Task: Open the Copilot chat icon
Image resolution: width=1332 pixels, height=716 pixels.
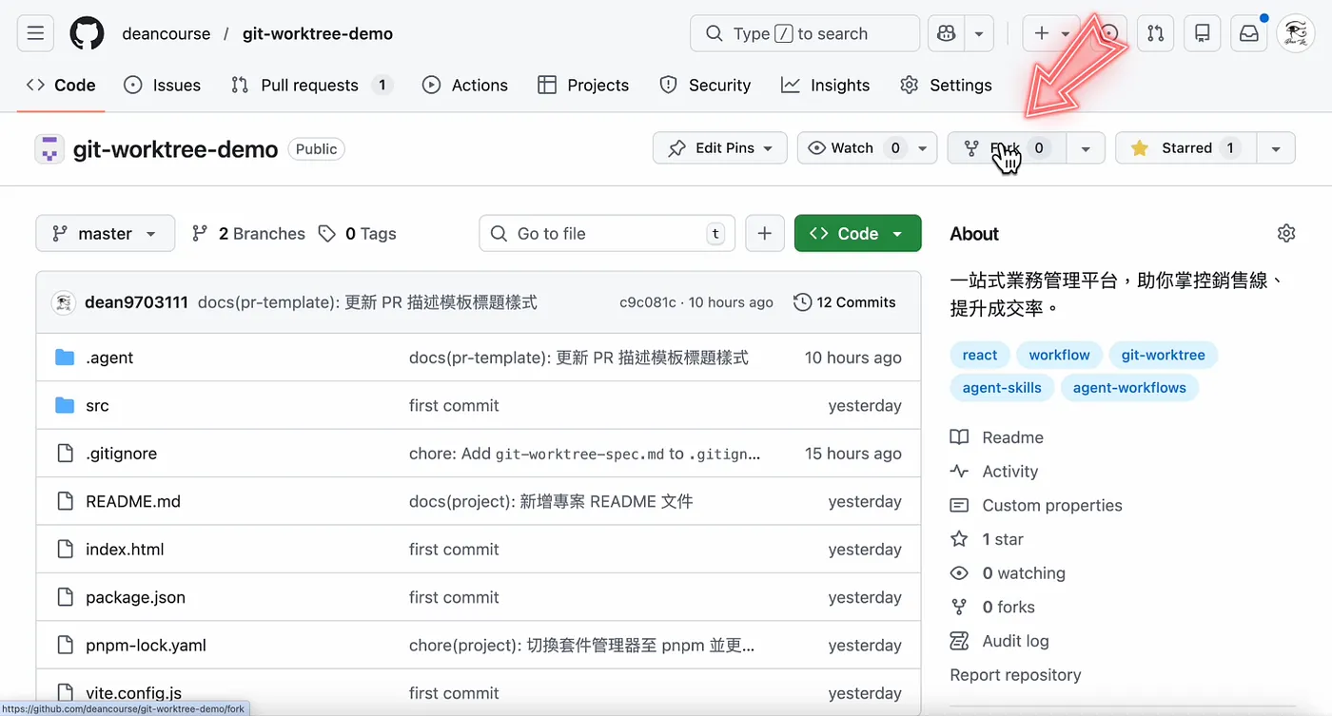Action: 946,34
